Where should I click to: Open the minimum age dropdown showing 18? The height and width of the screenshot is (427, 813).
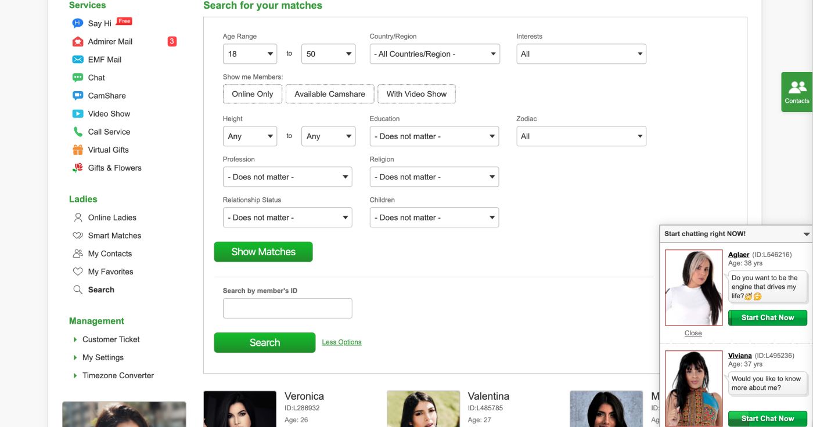pyautogui.click(x=250, y=54)
